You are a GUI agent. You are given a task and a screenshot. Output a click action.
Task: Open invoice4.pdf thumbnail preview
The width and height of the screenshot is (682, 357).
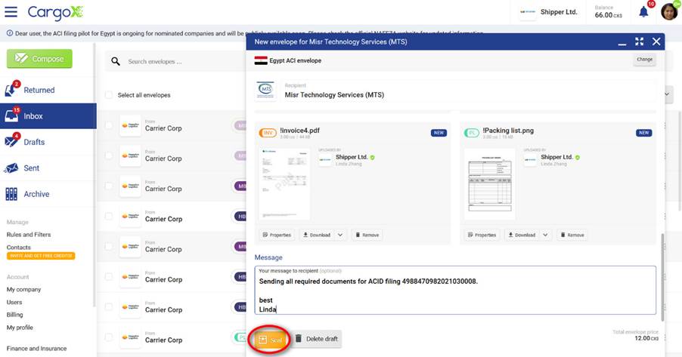click(x=284, y=183)
